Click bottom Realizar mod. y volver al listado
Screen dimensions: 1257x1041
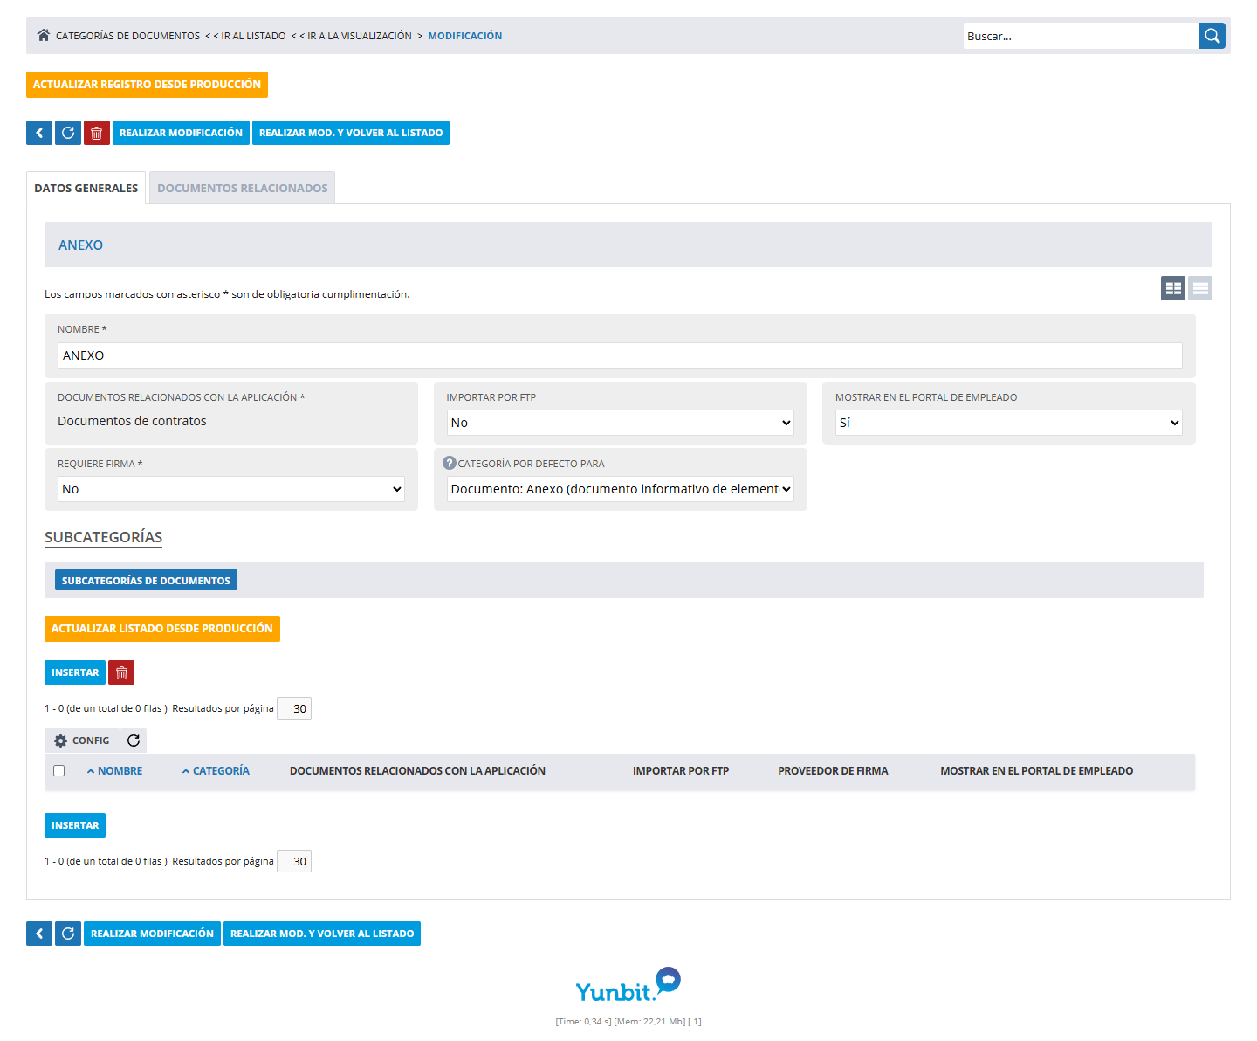coord(322,934)
